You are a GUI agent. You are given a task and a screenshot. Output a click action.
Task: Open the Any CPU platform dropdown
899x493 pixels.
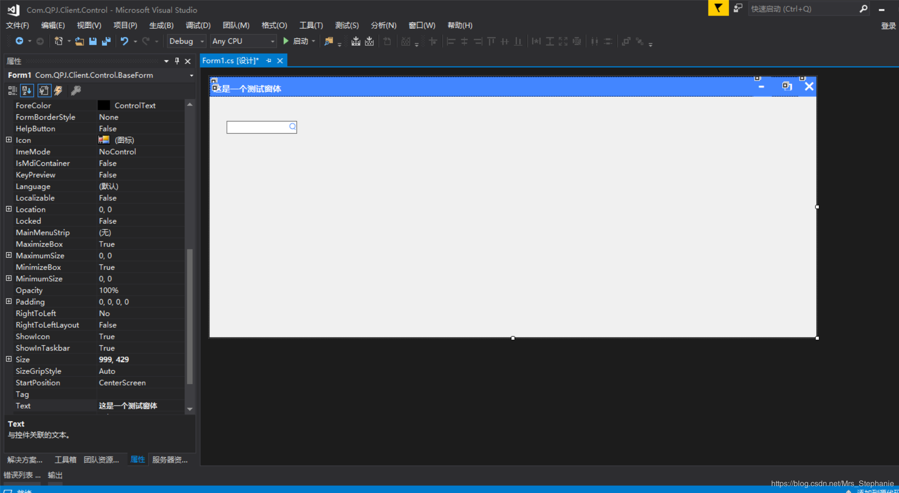point(243,41)
